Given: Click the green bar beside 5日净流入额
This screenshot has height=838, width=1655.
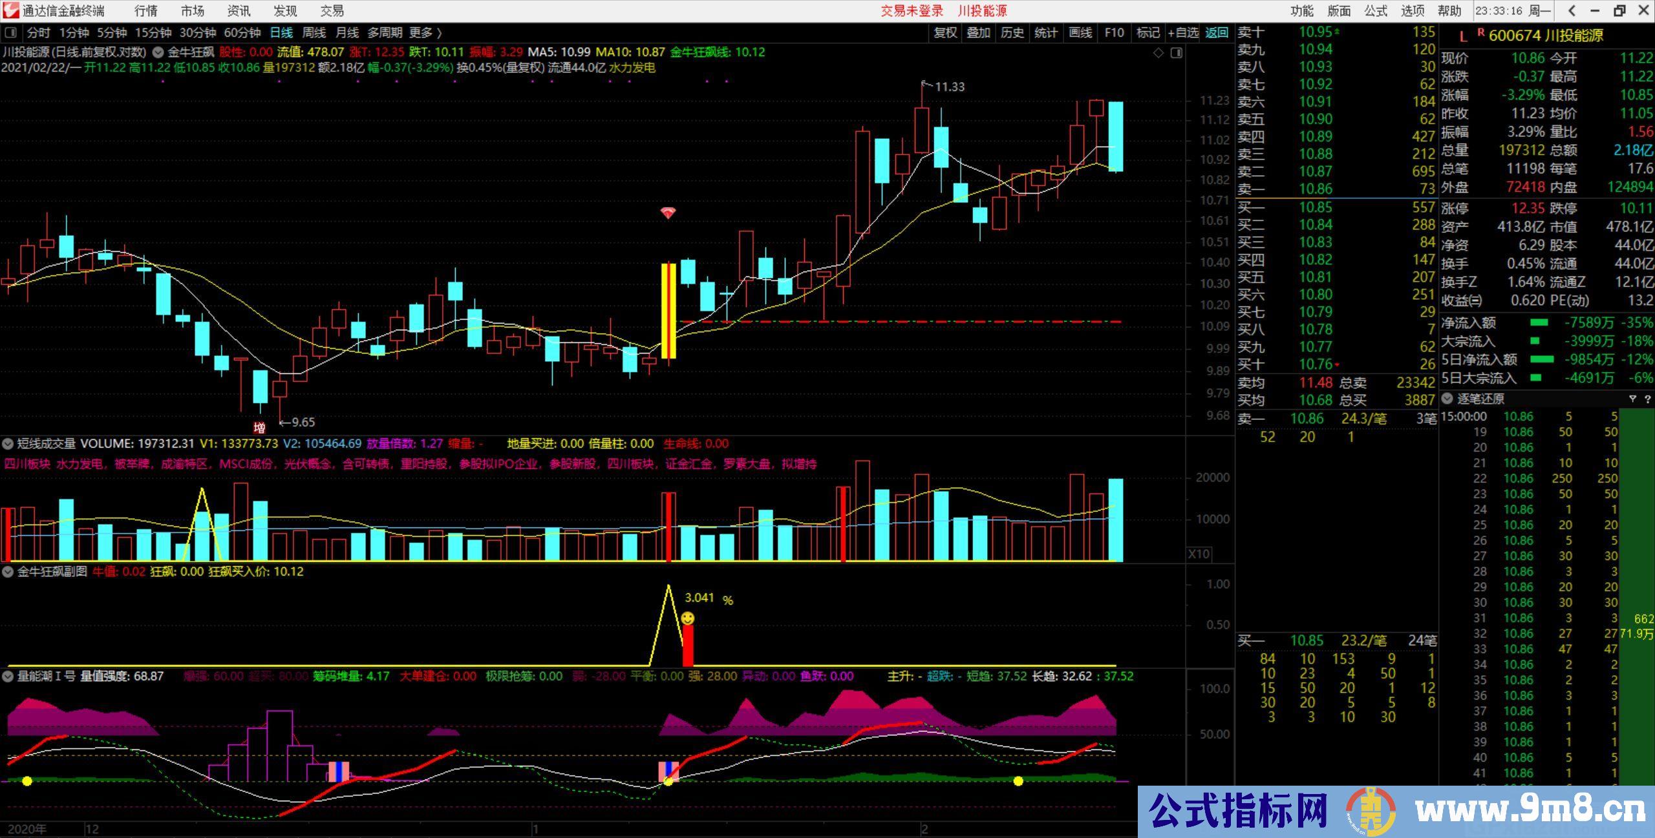Looking at the screenshot, I should coord(1541,359).
